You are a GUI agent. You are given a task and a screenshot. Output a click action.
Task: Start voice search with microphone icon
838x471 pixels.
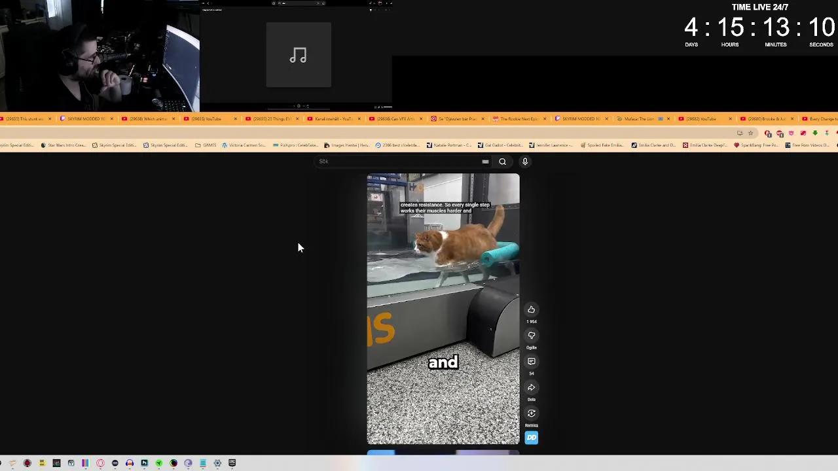click(x=525, y=162)
